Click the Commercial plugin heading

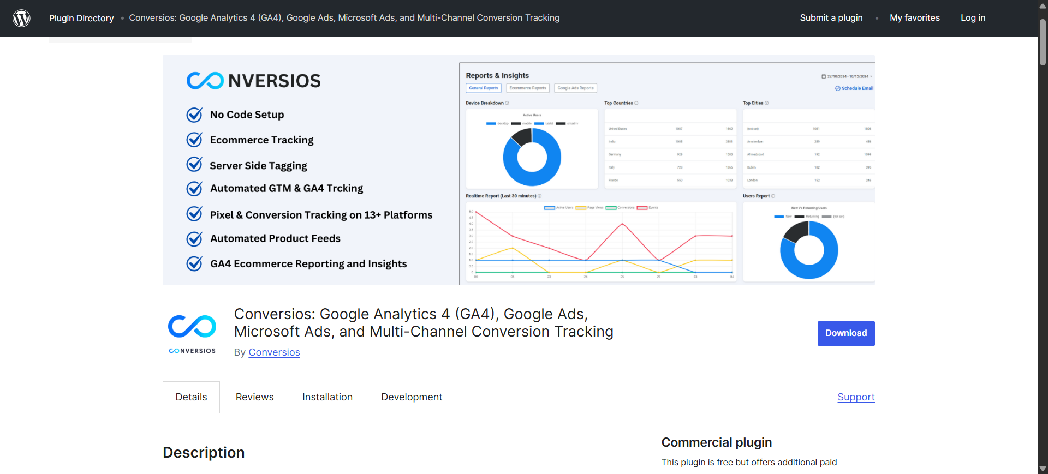coord(717,442)
